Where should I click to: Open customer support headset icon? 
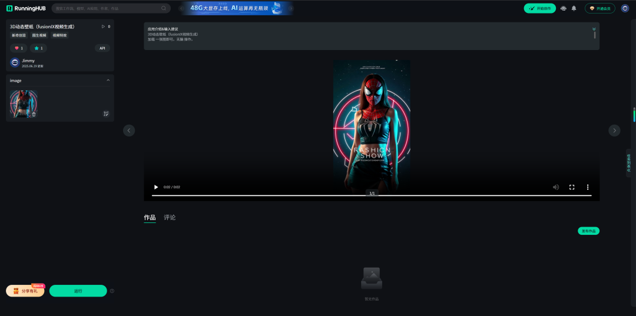point(563,8)
